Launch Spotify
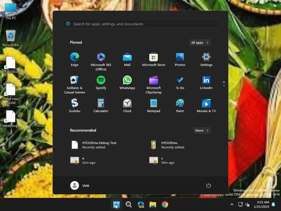 click(101, 83)
